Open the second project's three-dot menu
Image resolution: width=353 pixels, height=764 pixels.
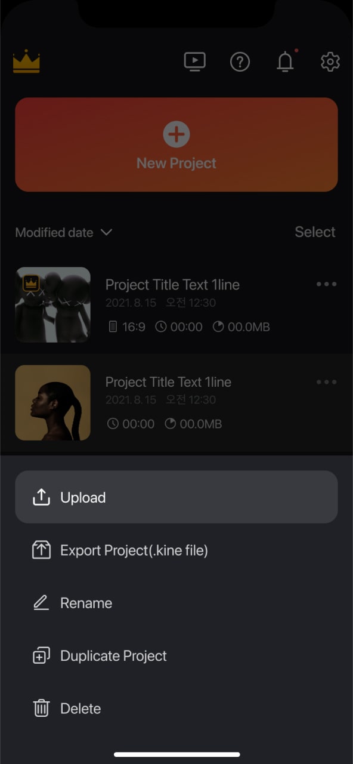point(326,382)
